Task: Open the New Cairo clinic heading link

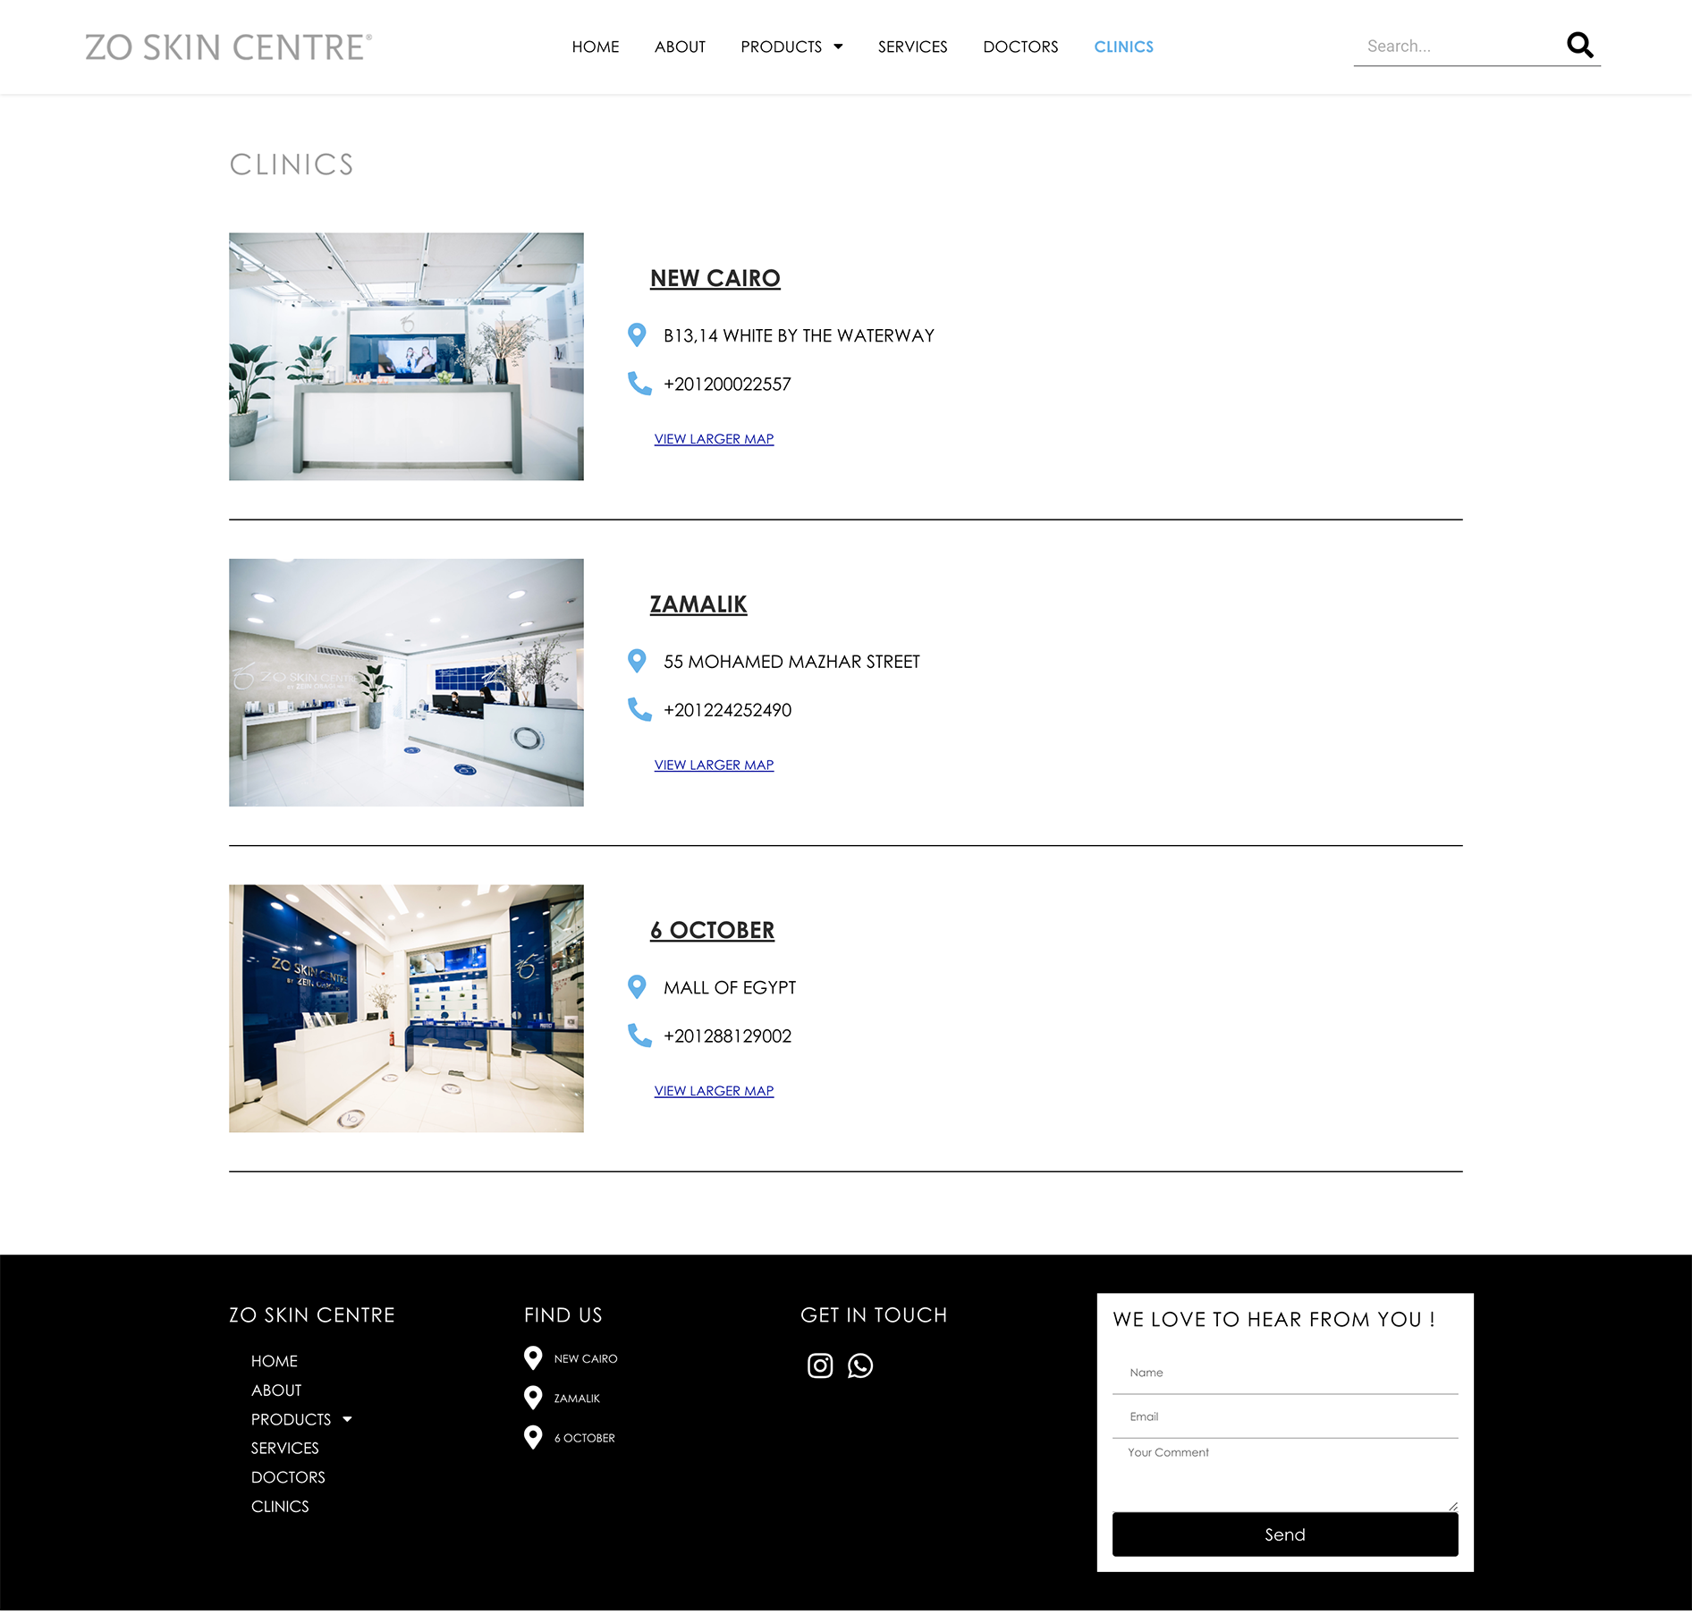Action: (715, 278)
